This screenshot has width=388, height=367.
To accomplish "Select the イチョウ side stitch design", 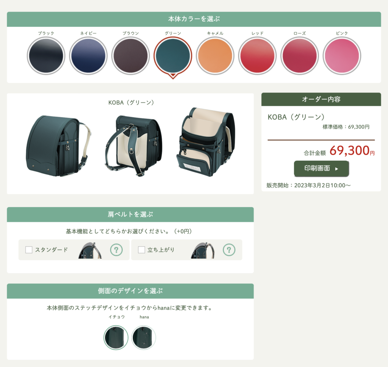I will (116, 337).
